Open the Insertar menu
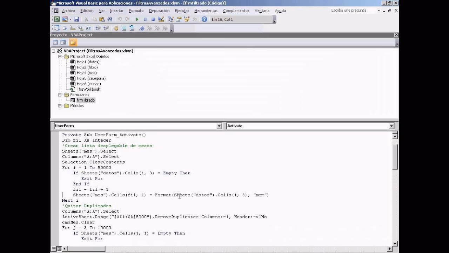449x253 pixels. (117, 11)
